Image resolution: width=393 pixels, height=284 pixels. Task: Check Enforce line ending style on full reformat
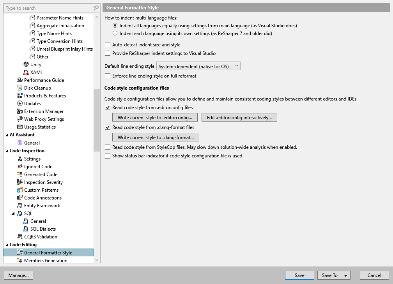[107, 76]
